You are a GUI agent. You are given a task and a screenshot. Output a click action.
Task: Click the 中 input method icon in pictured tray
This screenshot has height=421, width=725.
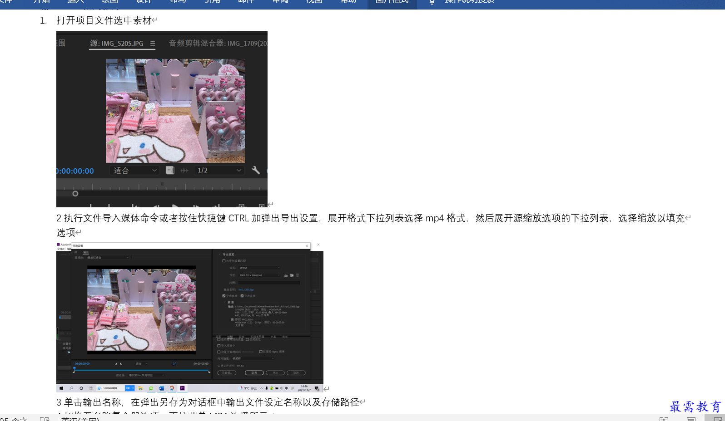(287, 388)
